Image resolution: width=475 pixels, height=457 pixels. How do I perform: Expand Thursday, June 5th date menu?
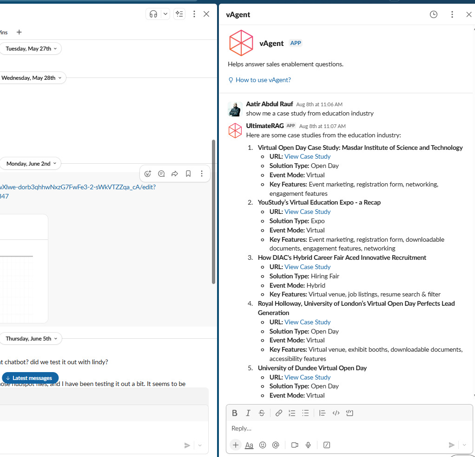31,338
